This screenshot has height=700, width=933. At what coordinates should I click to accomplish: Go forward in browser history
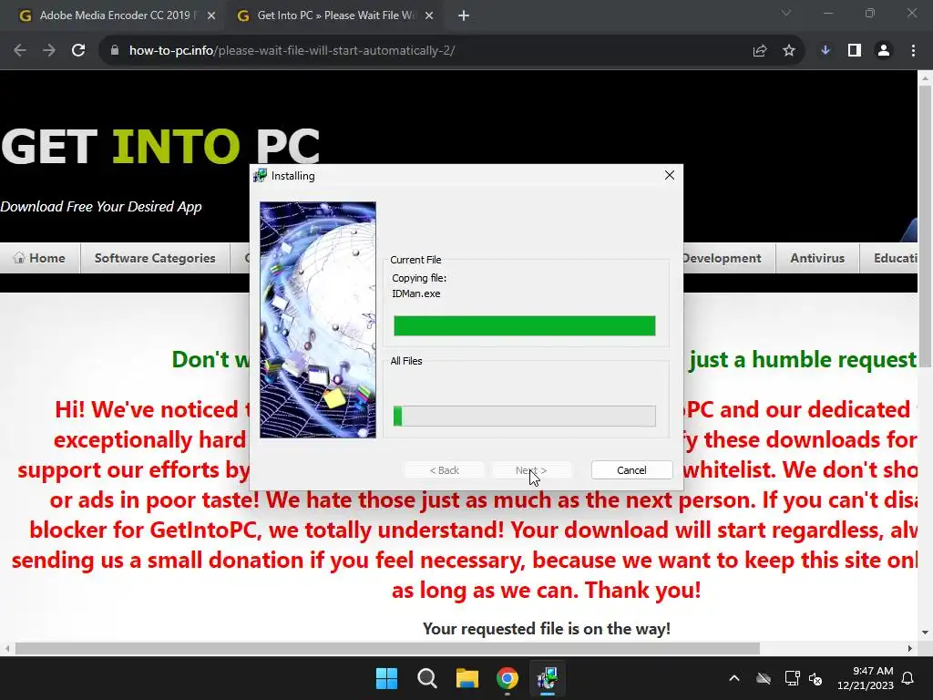(x=49, y=51)
